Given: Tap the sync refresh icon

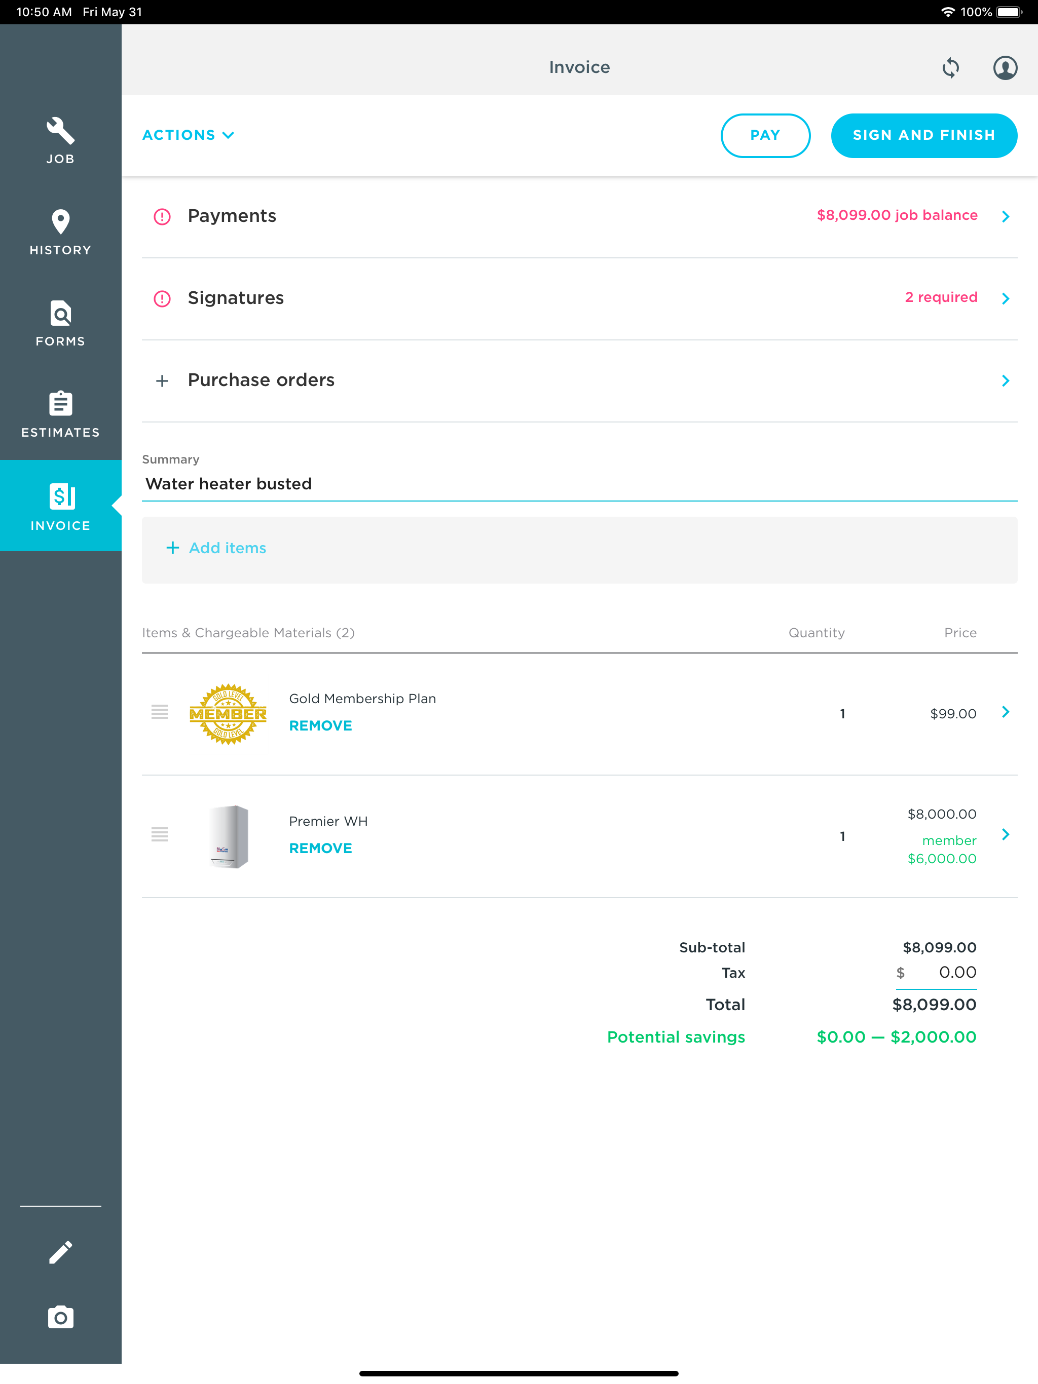Looking at the screenshot, I should pos(950,67).
